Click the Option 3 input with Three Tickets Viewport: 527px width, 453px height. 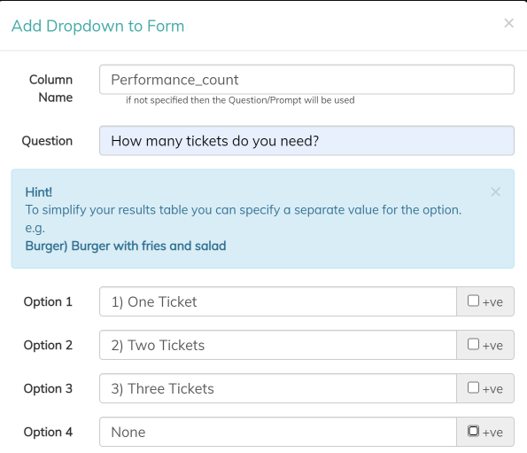(278, 388)
